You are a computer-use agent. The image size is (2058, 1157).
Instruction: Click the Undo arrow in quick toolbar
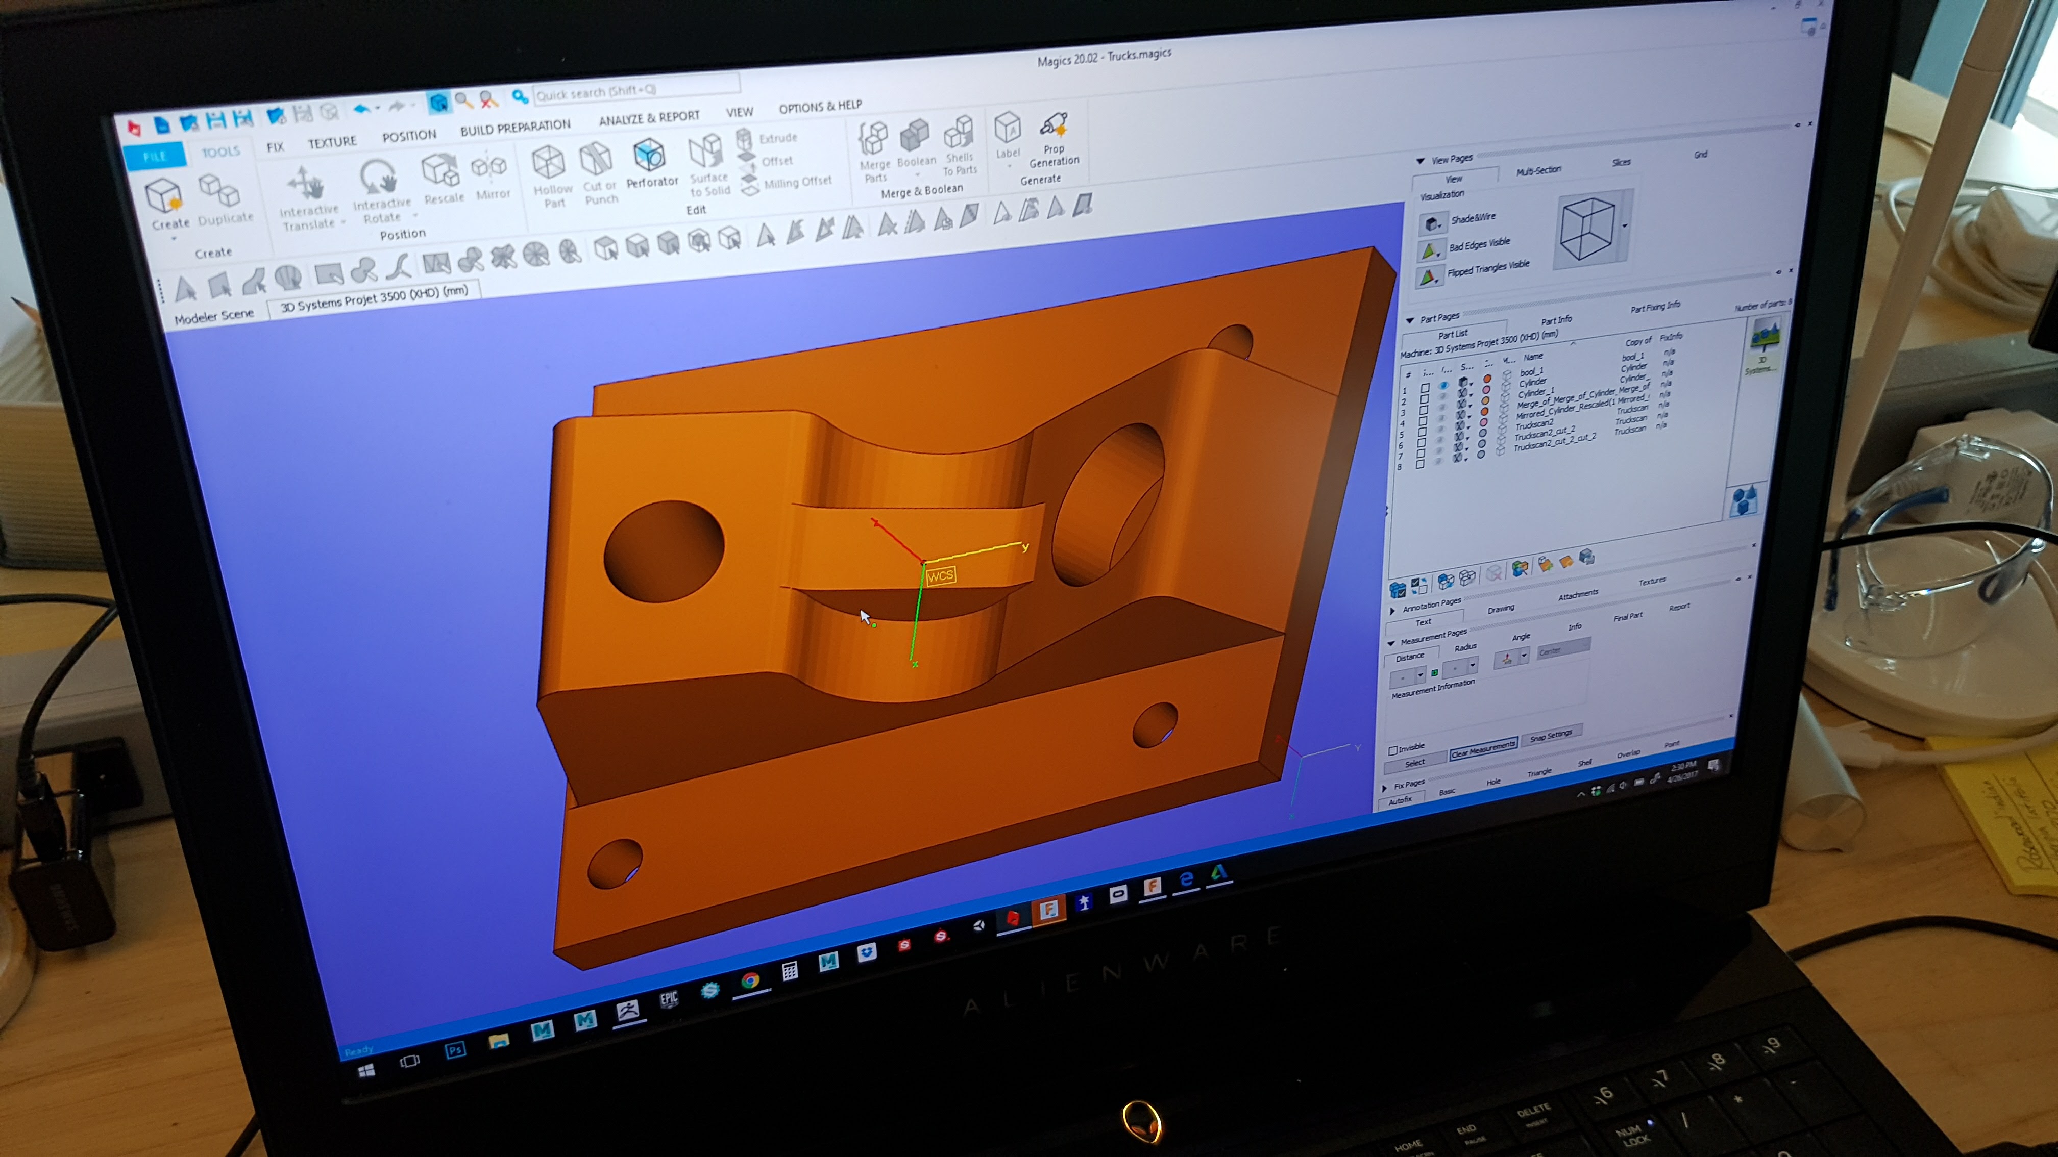pyautogui.click(x=362, y=109)
